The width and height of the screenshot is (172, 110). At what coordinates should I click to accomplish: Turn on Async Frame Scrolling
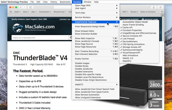pyautogui.click(x=133, y=25)
